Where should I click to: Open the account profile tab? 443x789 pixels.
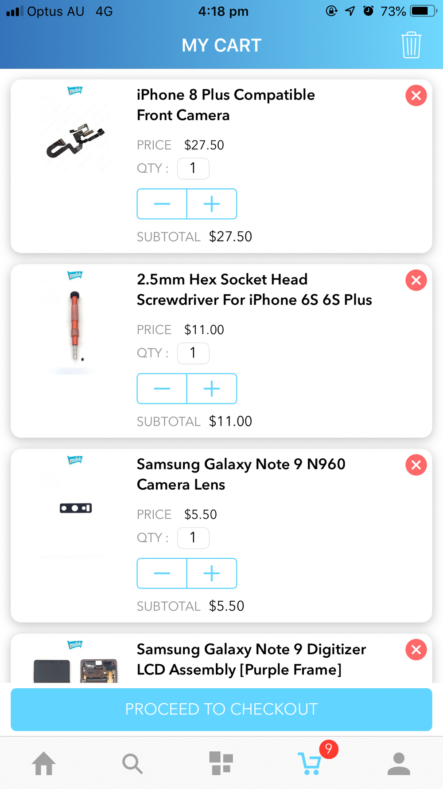[399, 763]
